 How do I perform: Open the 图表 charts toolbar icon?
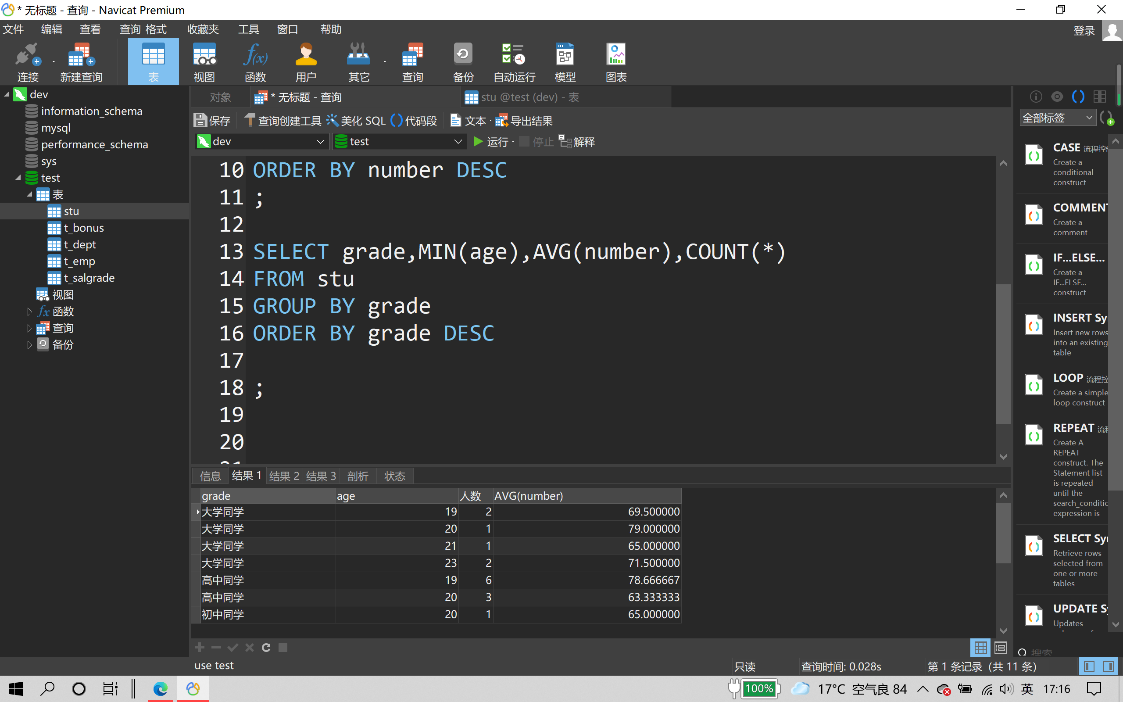tap(616, 63)
